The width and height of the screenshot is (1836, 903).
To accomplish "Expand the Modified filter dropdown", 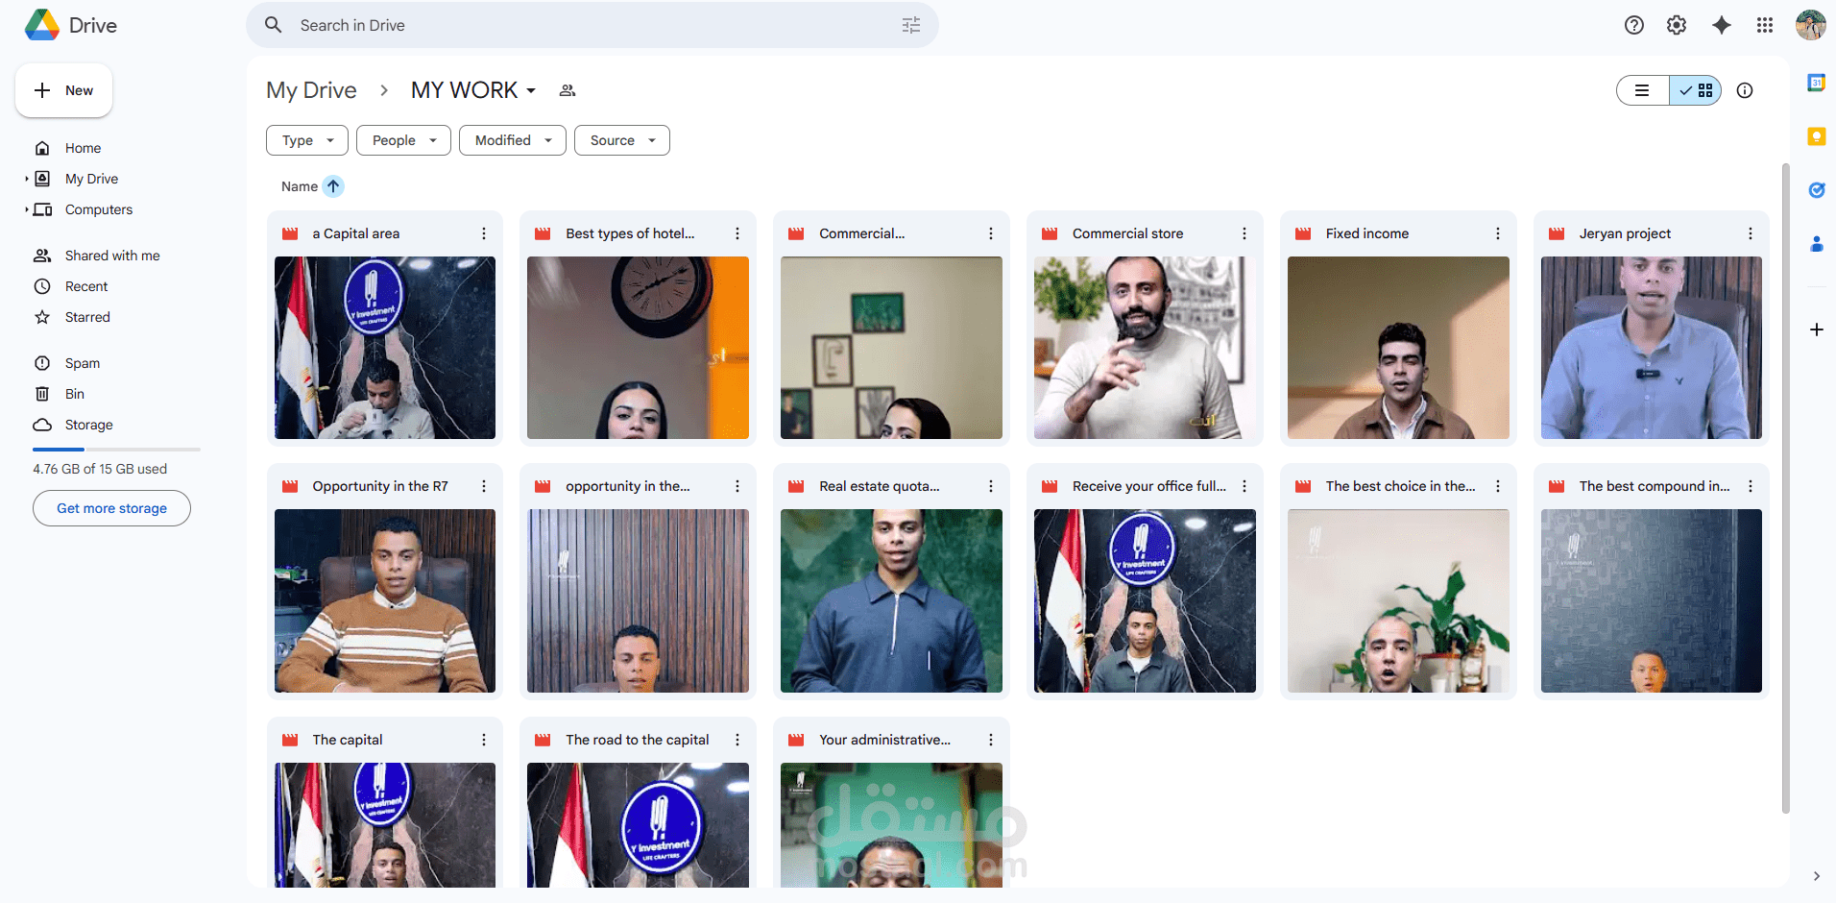I will coord(512,140).
